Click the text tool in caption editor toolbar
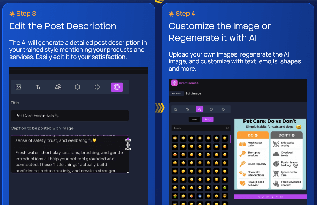Image resolution: width=317 pixels, height=205 pixels. pos(38,87)
